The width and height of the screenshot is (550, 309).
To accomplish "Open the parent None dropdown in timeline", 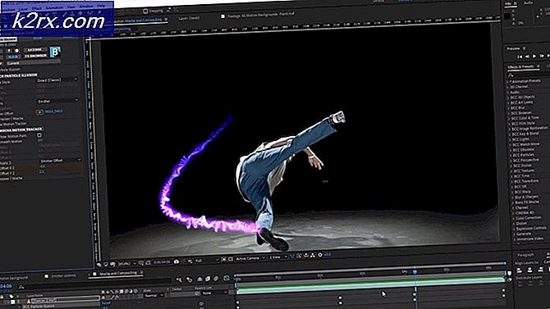I will click(x=215, y=293).
